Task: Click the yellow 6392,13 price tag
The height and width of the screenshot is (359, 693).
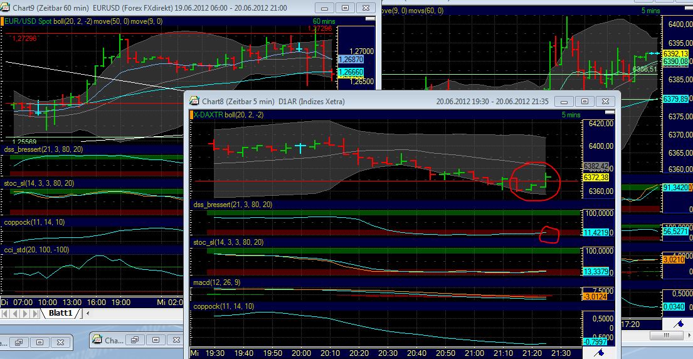Action: click(676, 53)
